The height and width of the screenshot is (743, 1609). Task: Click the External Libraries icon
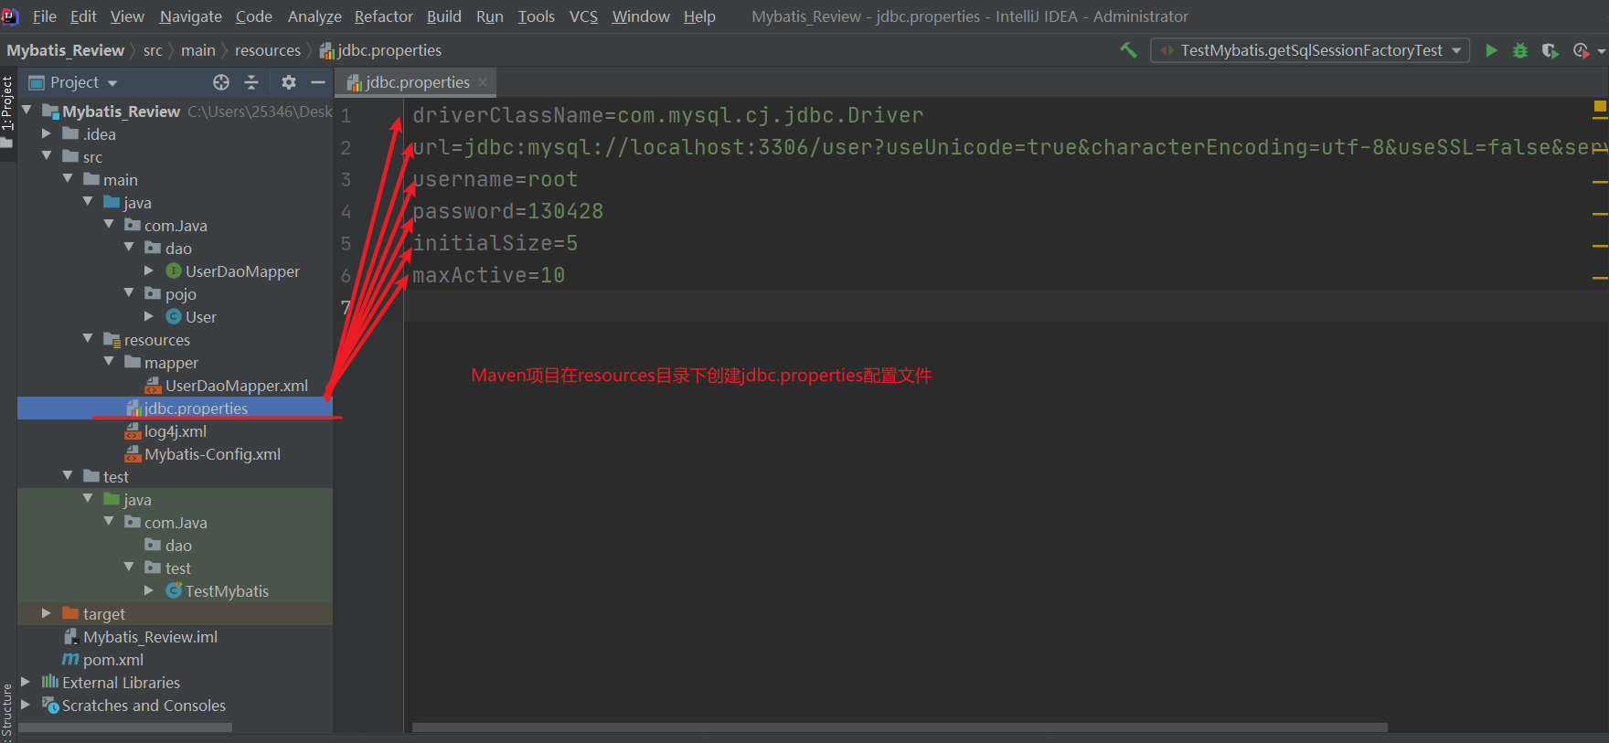pyautogui.click(x=50, y=682)
